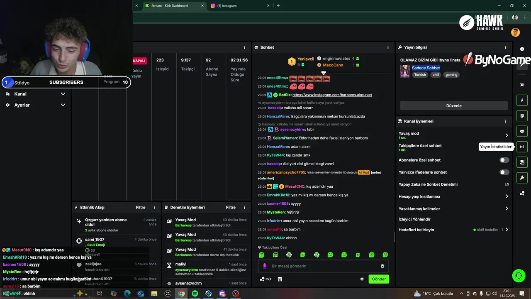
Task: Open the Sohbet panel three-dot menu
Action: (x=388, y=47)
